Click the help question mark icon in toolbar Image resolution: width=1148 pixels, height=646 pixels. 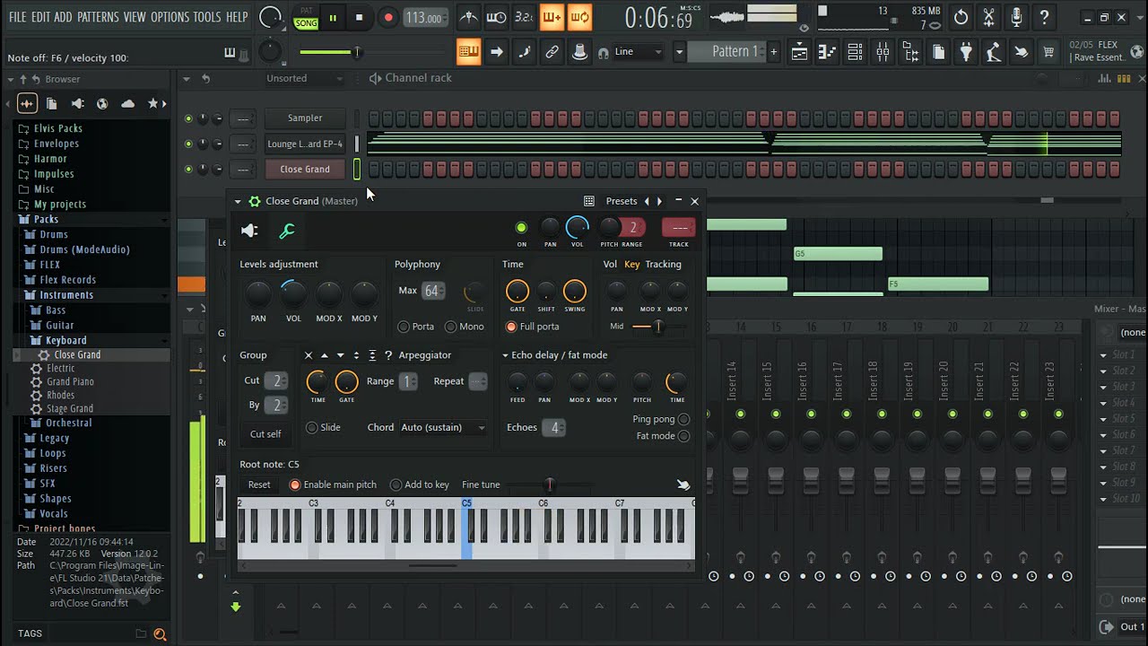coord(1044,17)
